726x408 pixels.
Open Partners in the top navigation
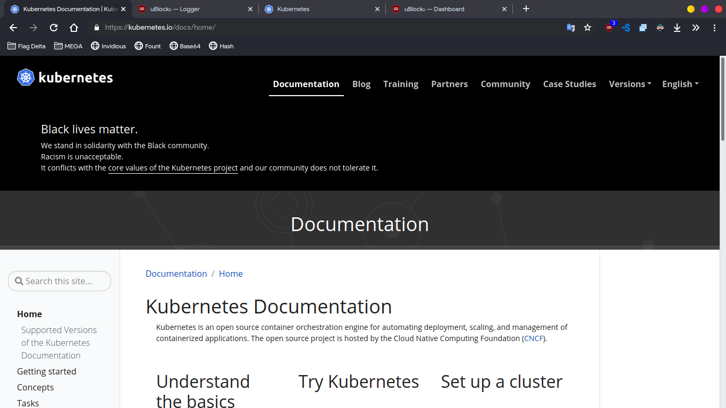click(x=450, y=84)
